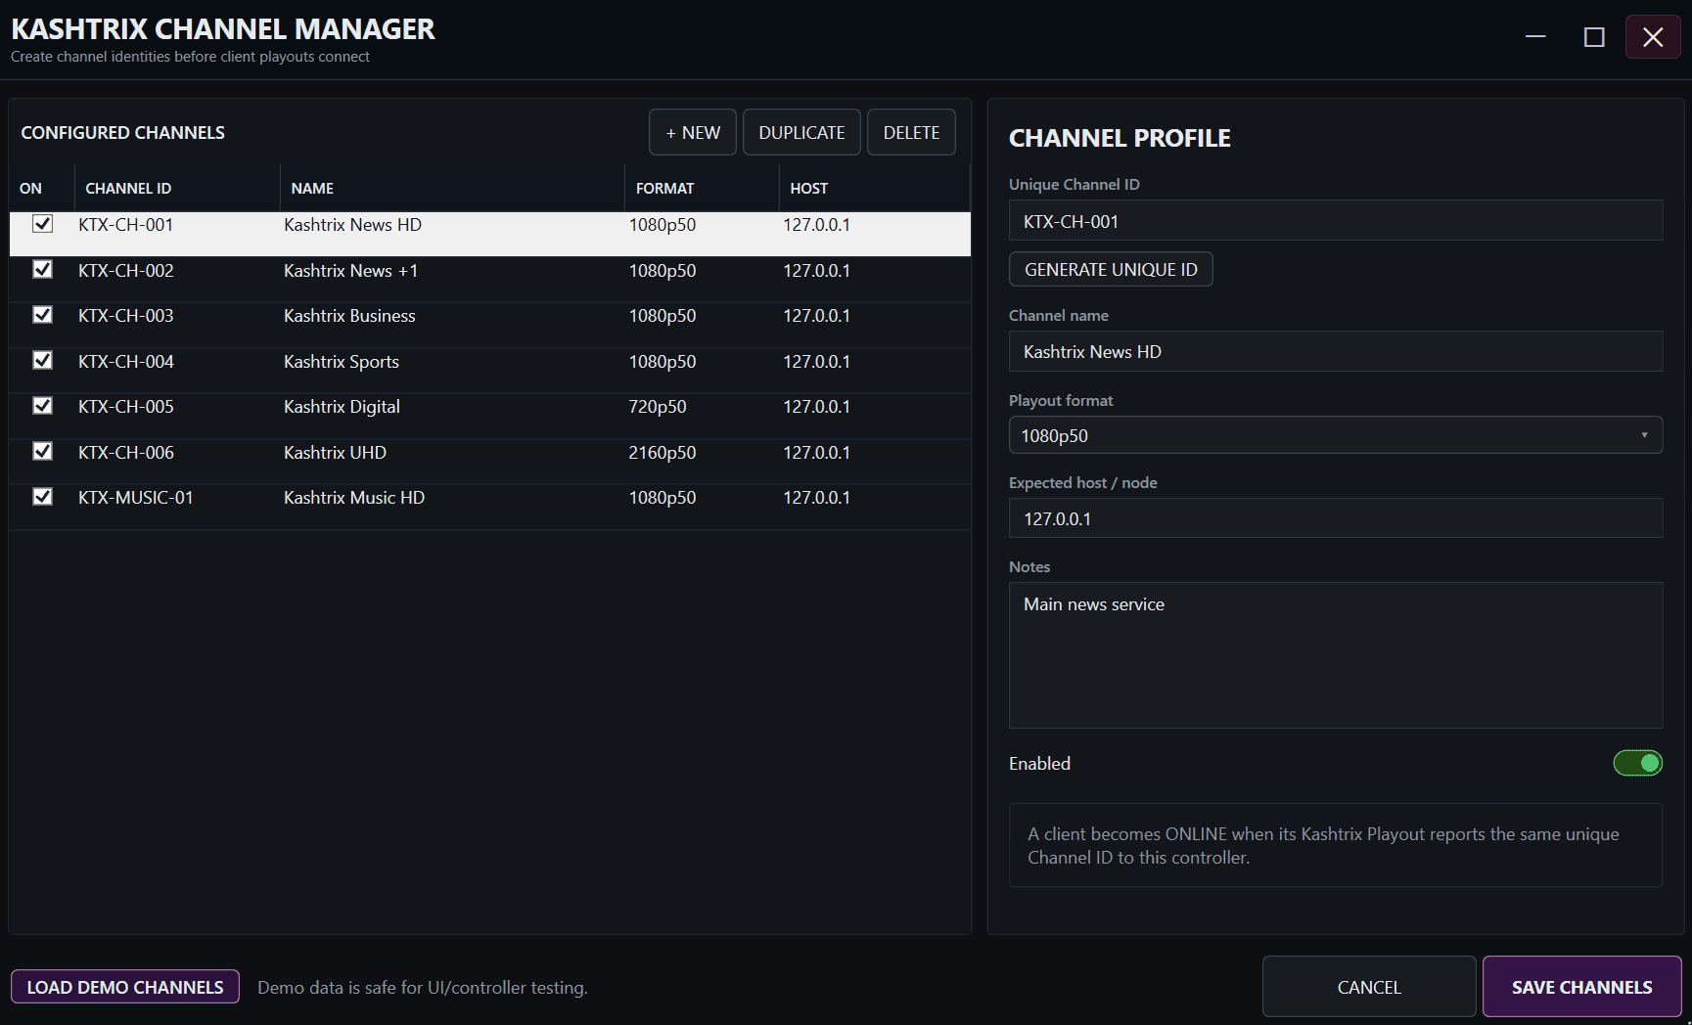Toggle the KTX-CH-006 ON checkbox

(x=42, y=451)
